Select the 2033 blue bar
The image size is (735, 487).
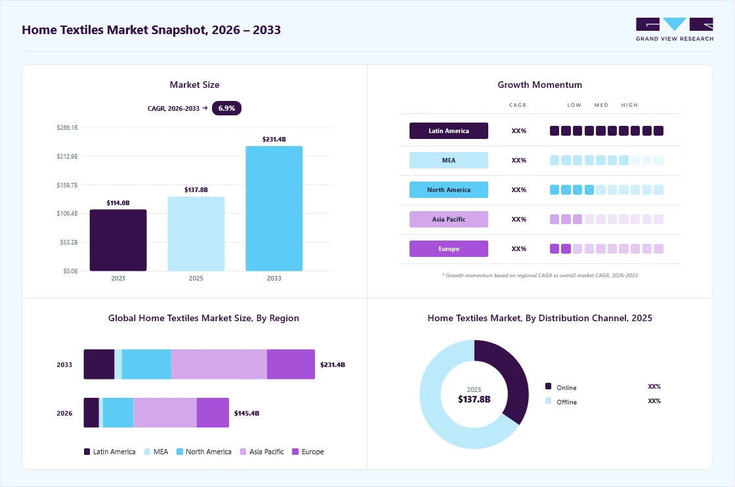(x=274, y=208)
